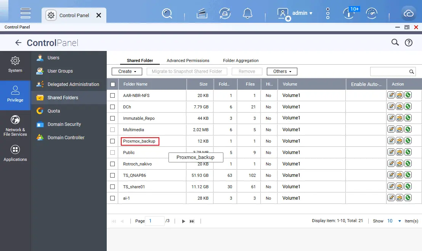Expand the admin account dropdown
The width and height of the screenshot is (422, 251).
303,13
